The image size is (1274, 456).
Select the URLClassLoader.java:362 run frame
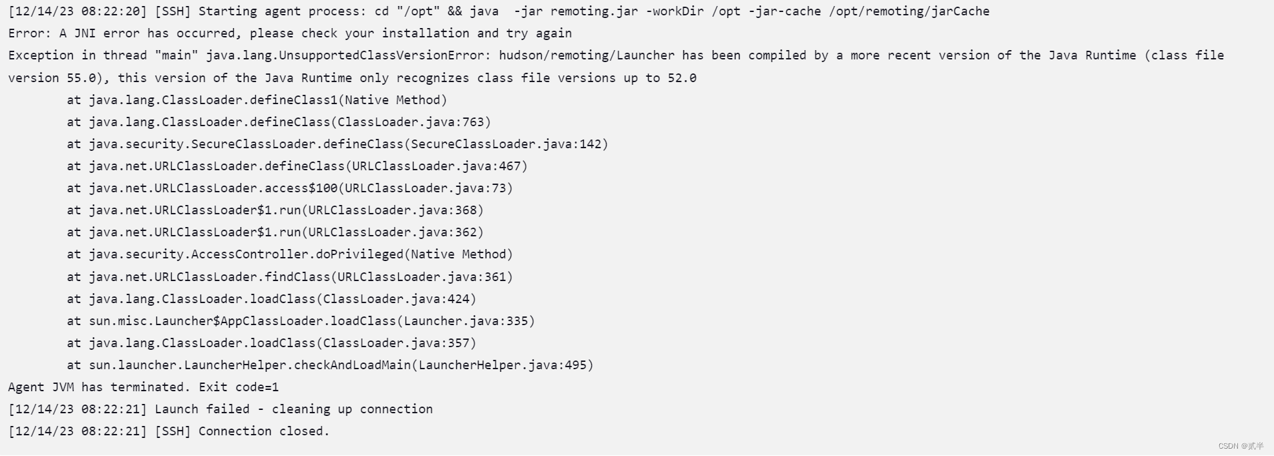[275, 232]
